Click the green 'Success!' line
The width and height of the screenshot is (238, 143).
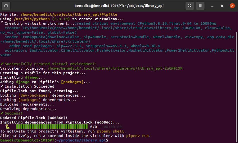11,113
